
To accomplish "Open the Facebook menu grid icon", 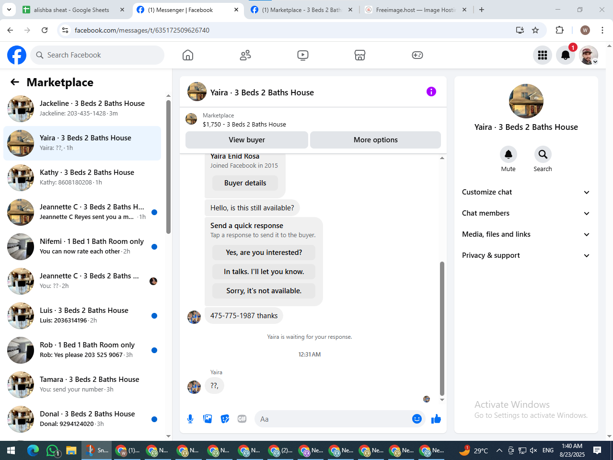I will click(543, 55).
